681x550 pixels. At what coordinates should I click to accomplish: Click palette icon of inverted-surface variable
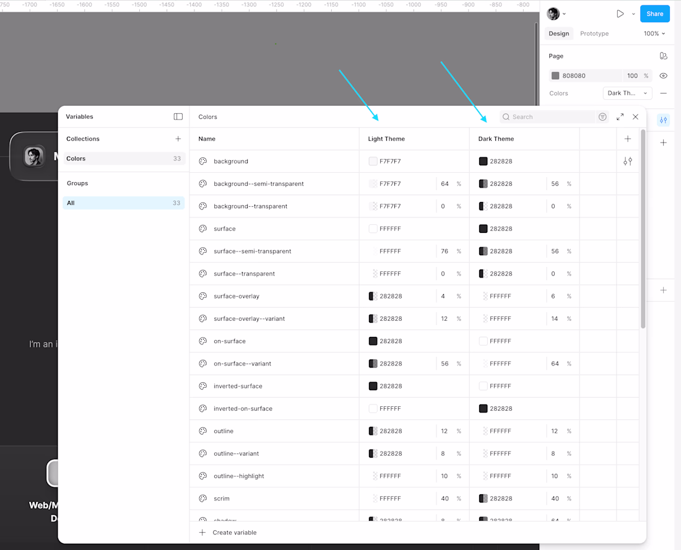[x=203, y=386]
